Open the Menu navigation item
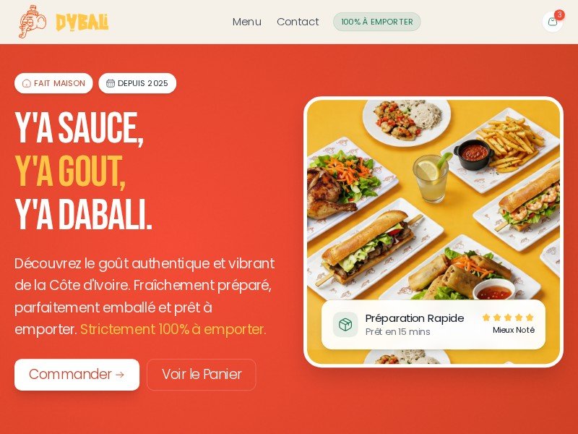 tap(247, 22)
